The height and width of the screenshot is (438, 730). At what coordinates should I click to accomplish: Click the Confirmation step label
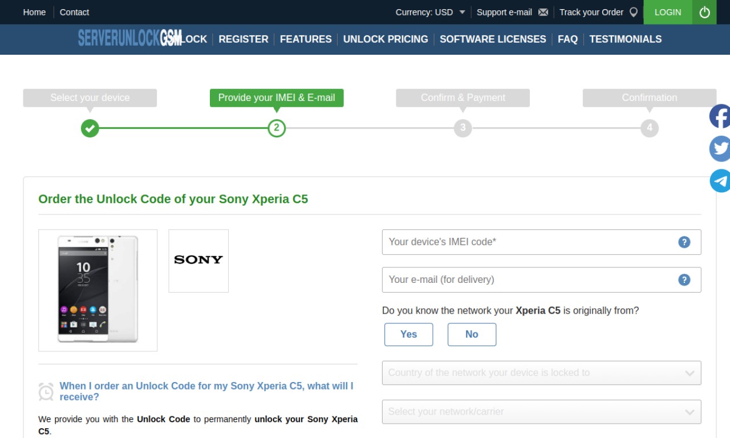pyautogui.click(x=650, y=98)
